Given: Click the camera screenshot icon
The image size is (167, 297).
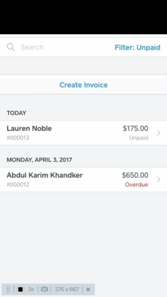Looking at the screenshot, I should point(45,289).
